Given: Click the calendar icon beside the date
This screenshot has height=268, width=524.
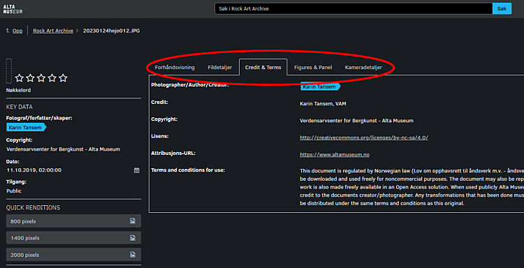Looking at the screenshot, I should (x=137, y=170).
